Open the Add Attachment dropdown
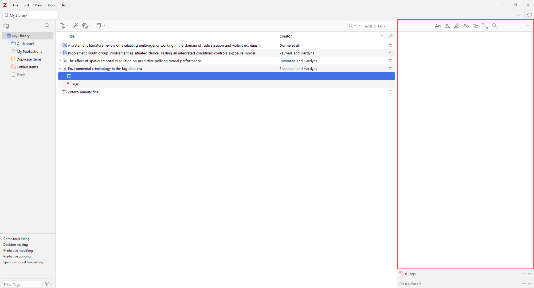The width and height of the screenshot is (534, 288). pyautogui.click(x=87, y=26)
